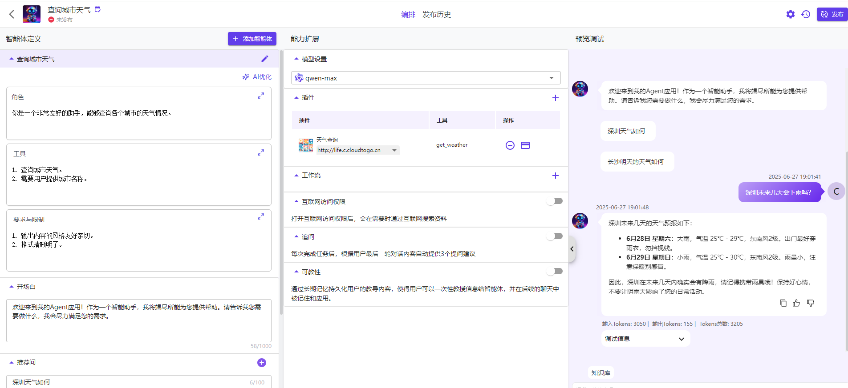
Task: Collapse the preview panel with side arrow handle
Action: (x=572, y=249)
